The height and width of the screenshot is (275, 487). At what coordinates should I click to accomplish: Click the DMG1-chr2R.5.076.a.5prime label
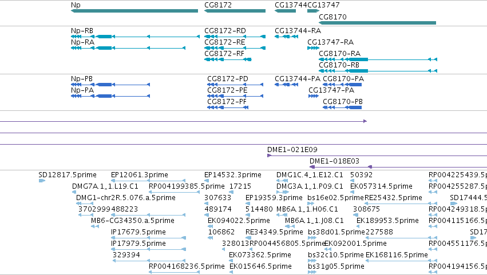pos(126,198)
